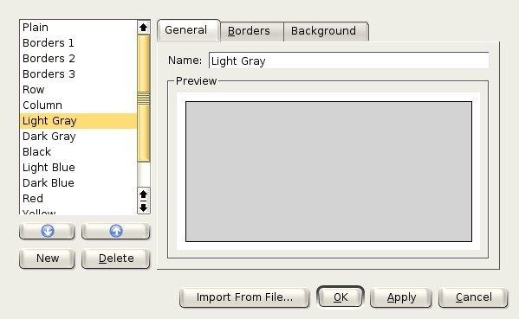Viewport: 519px width, 319px height.
Task: Focus the Name text field
Action: click(x=348, y=61)
